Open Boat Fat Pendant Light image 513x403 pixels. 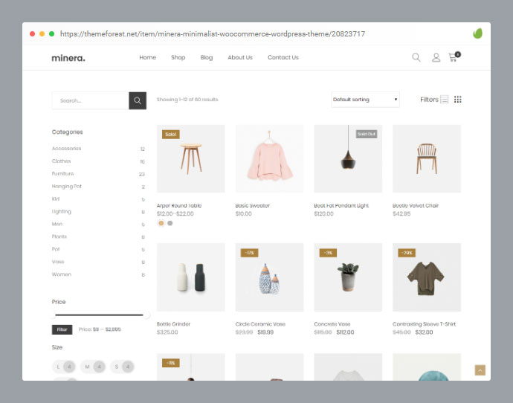point(348,158)
